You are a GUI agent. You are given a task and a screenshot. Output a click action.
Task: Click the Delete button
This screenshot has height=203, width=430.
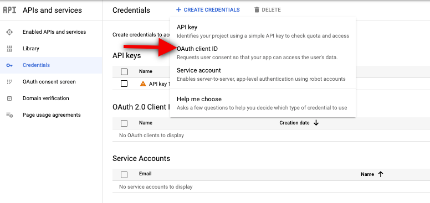pyautogui.click(x=268, y=10)
